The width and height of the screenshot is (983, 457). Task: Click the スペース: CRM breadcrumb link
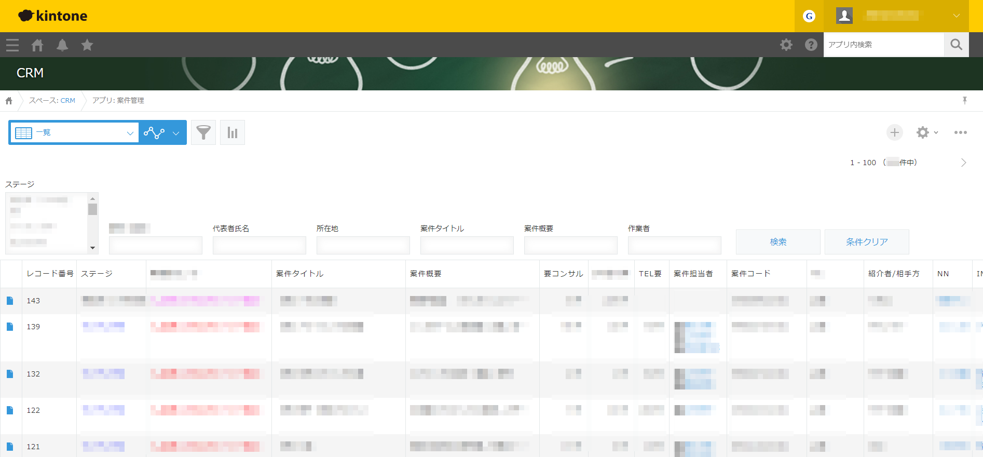[52, 101]
